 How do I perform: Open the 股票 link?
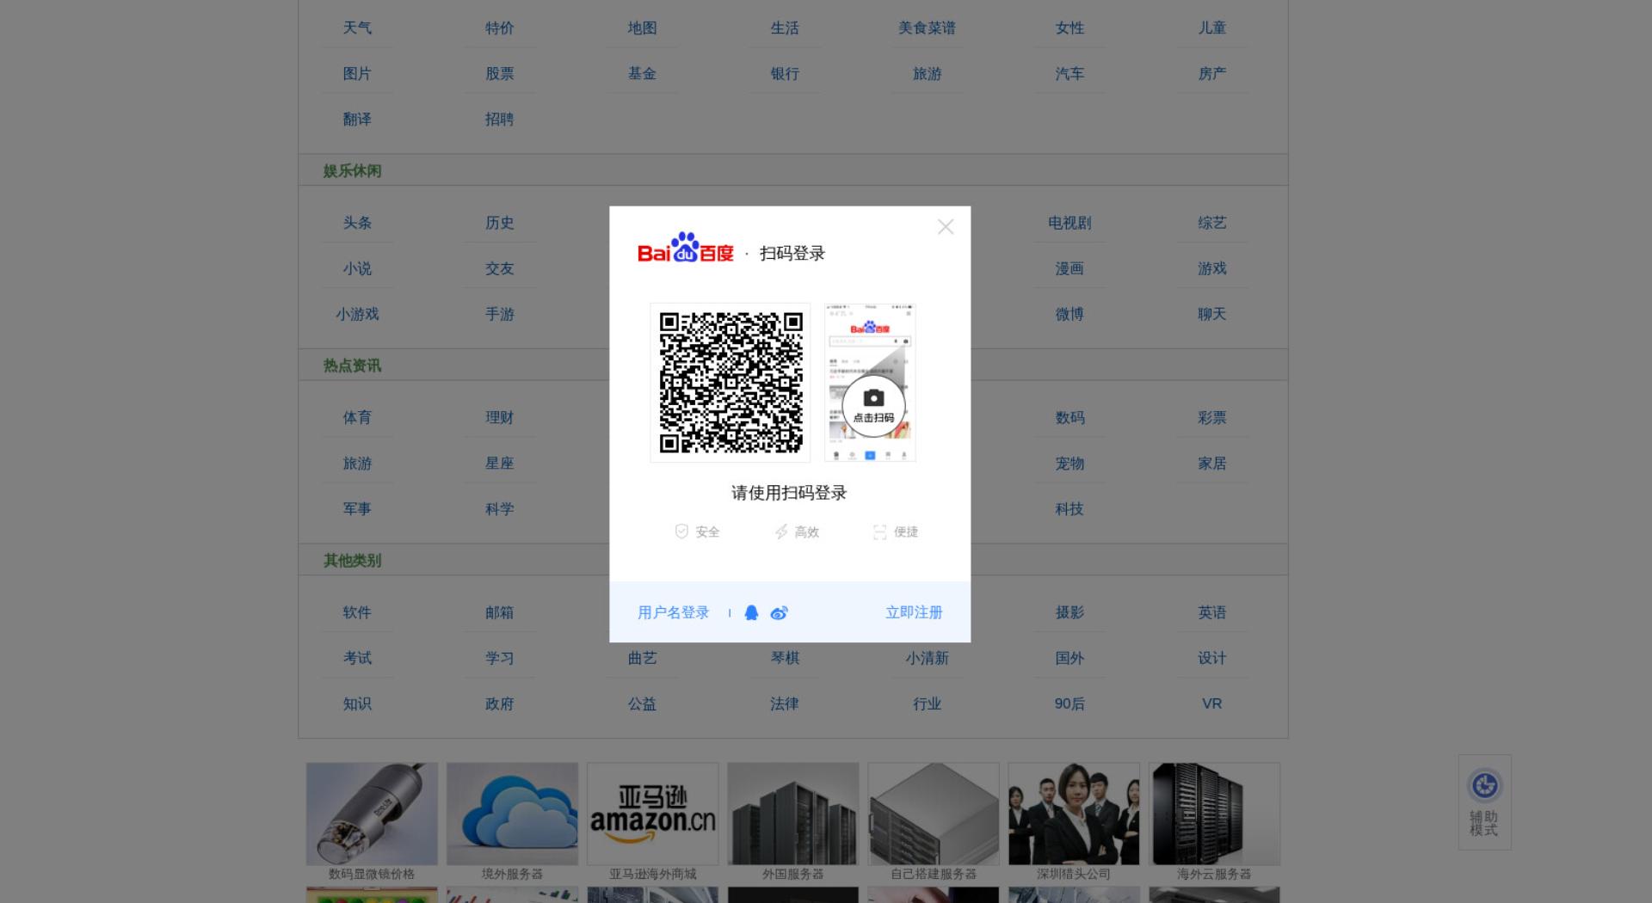pyautogui.click(x=499, y=73)
